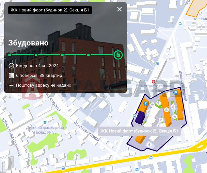207x173 pixels.
Task: Close the building info card
Action: (x=119, y=9)
